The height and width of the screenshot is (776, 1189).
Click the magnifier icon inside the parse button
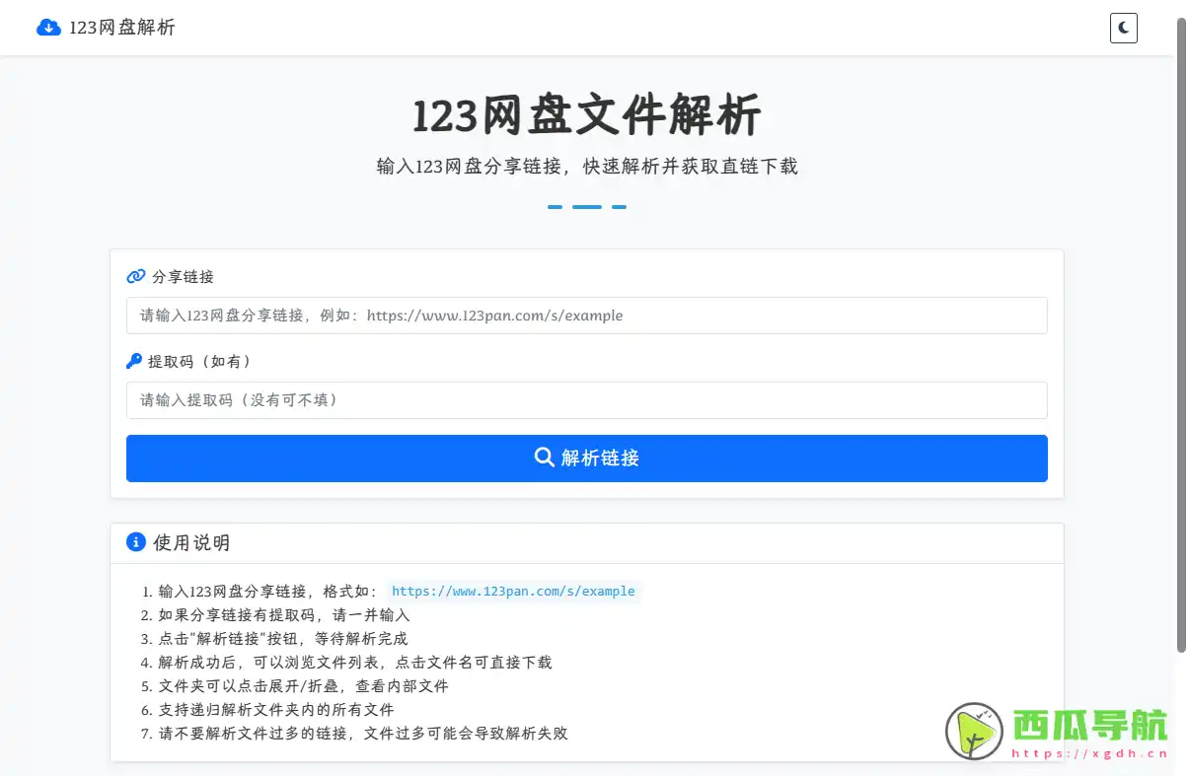(x=544, y=458)
